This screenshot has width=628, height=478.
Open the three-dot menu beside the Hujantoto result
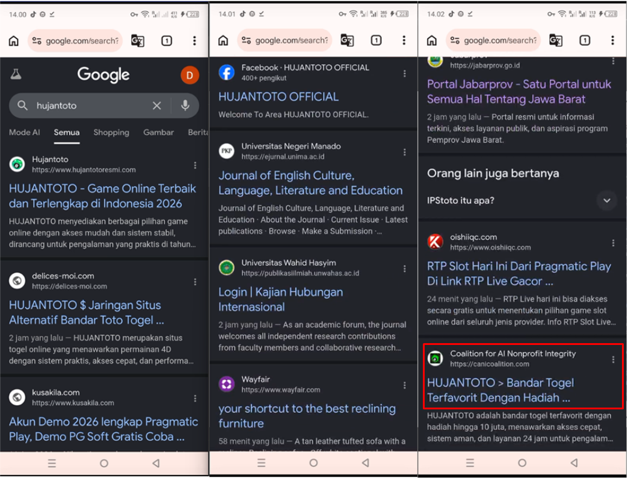coord(195,165)
